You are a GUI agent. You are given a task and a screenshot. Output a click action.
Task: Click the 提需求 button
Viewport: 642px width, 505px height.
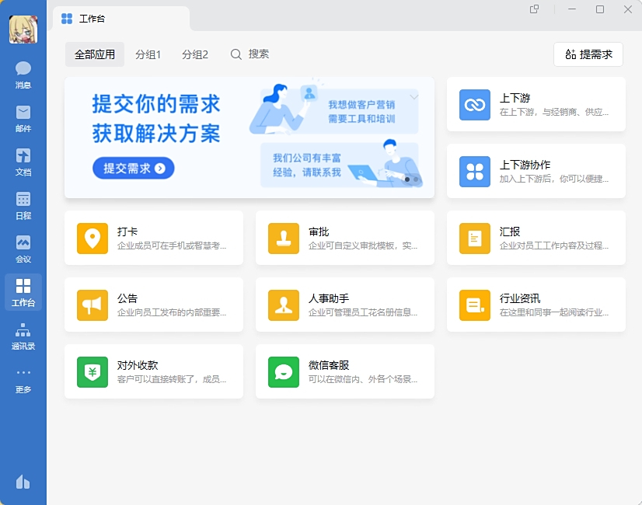tap(588, 54)
